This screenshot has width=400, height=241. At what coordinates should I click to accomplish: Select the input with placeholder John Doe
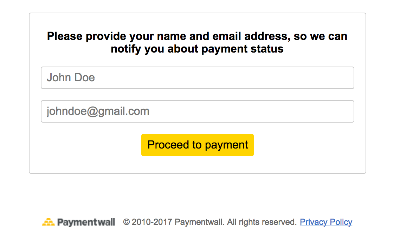tap(198, 78)
